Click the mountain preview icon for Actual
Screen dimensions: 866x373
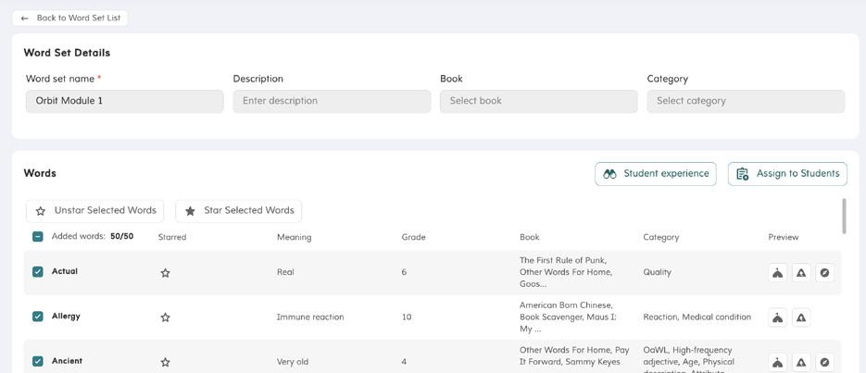point(801,272)
